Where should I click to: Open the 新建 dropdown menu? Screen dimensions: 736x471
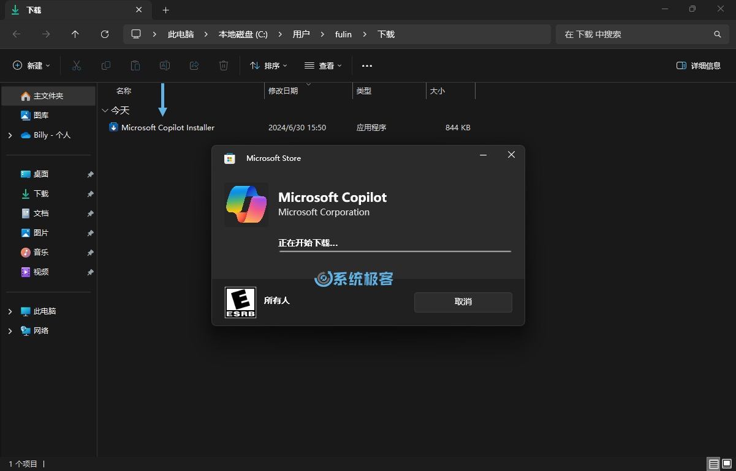(32, 65)
